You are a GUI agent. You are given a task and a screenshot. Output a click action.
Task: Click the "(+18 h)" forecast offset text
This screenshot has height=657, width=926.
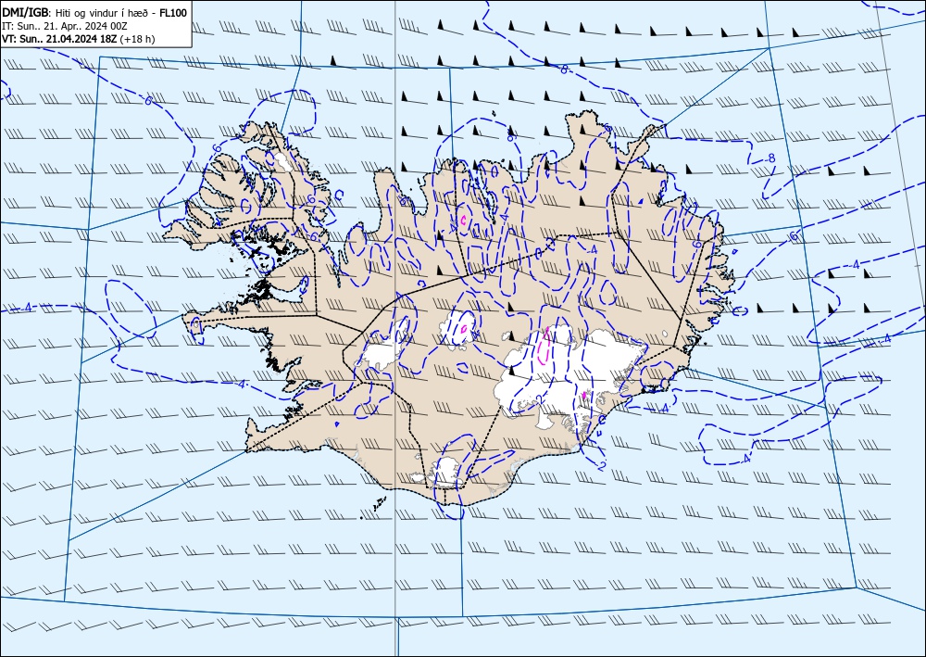(137, 39)
